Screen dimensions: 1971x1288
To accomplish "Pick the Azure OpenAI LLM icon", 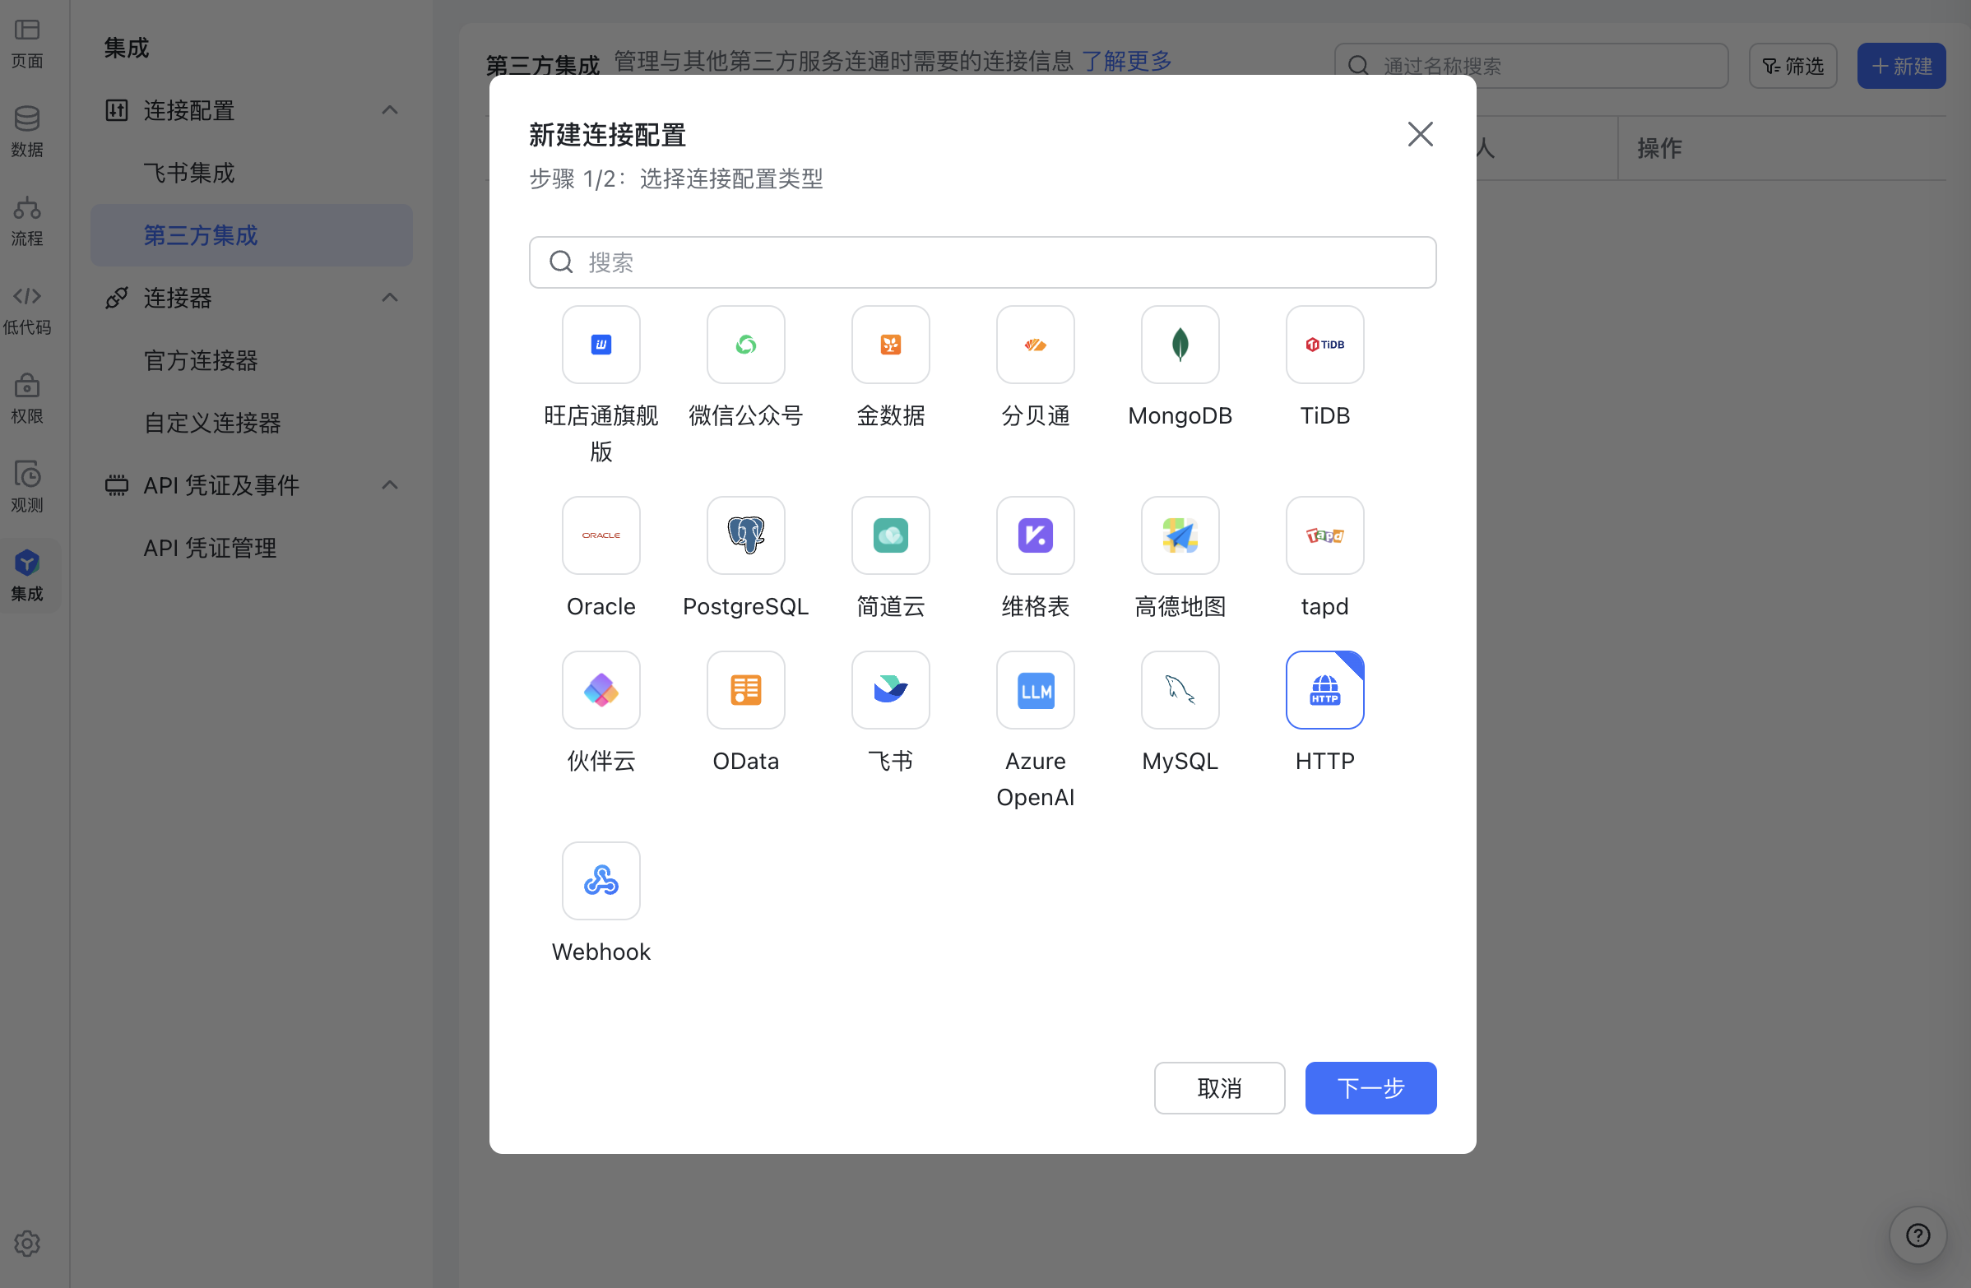I will pyautogui.click(x=1035, y=690).
